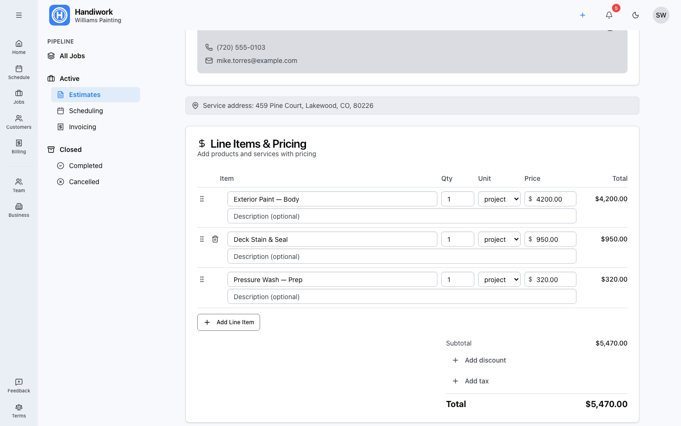Click description field under Deck Stain

[402, 256]
